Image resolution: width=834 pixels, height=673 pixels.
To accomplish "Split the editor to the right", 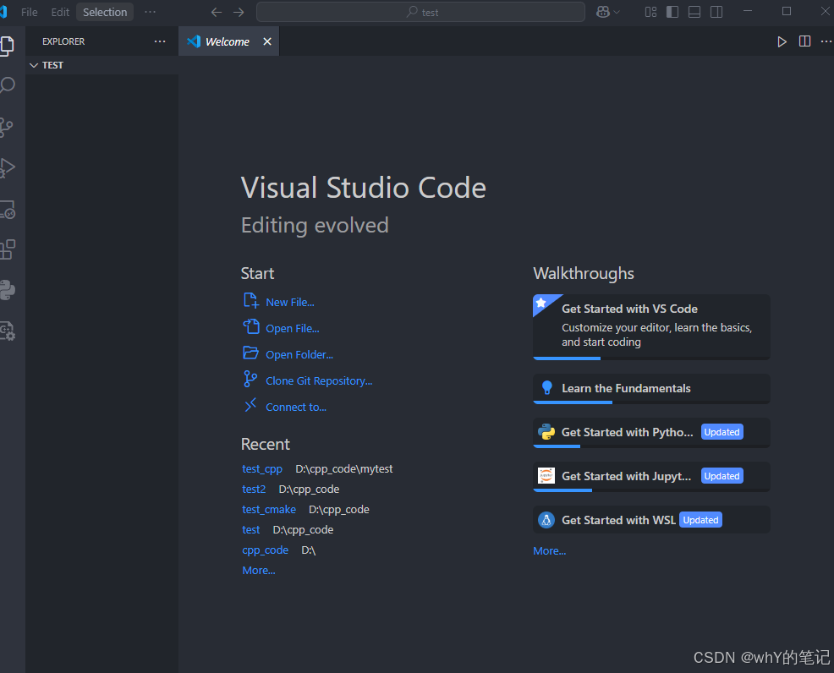I will coord(804,41).
